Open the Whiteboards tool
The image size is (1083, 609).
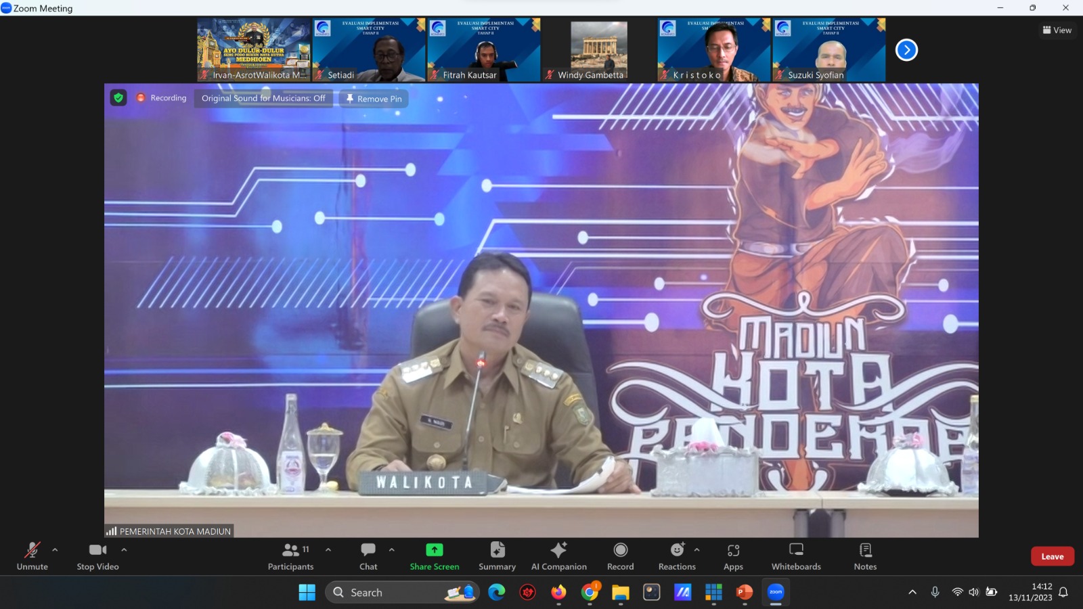tap(796, 556)
